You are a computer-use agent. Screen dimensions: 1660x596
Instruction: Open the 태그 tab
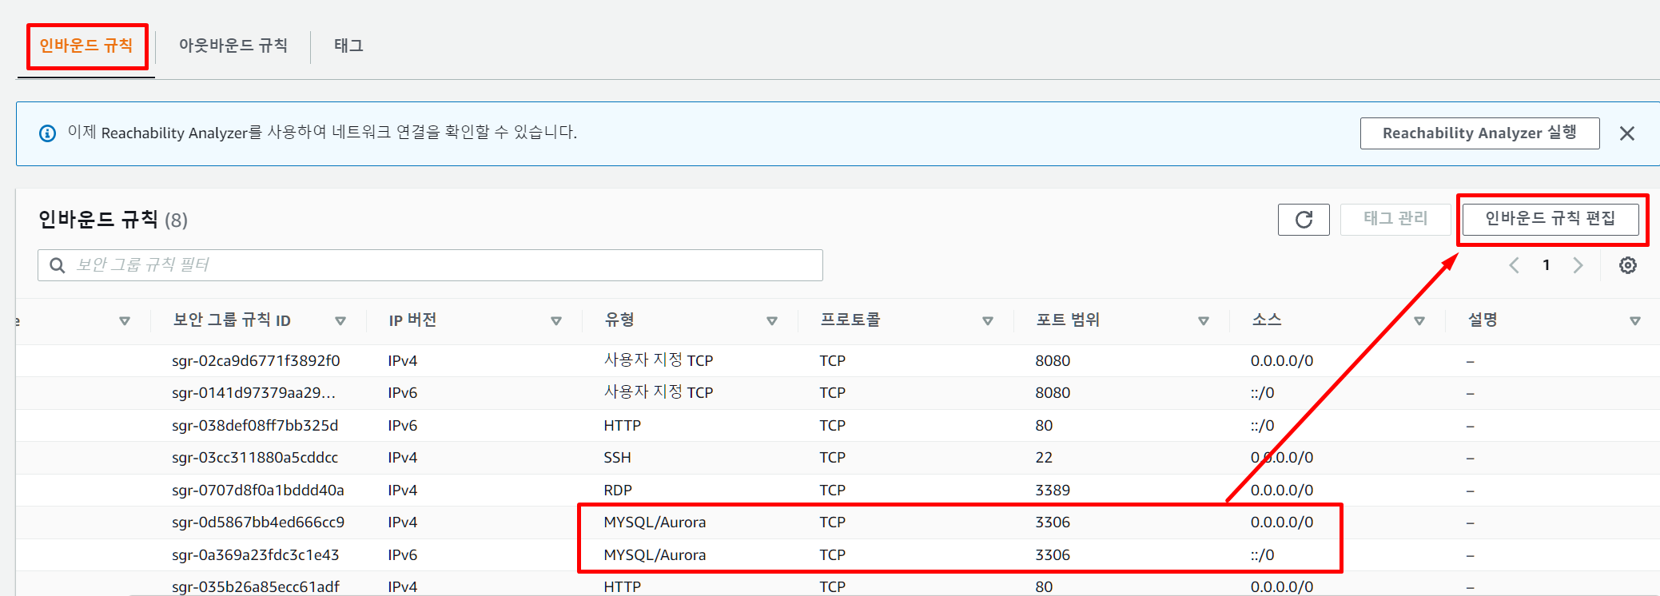[348, 46]
